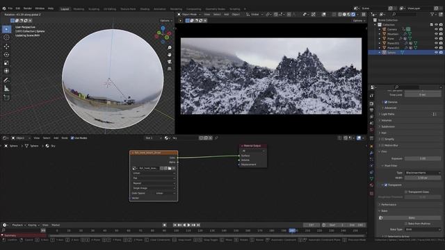Select the Rotate tool
This screenshot has width=445, height=250.
6,55
